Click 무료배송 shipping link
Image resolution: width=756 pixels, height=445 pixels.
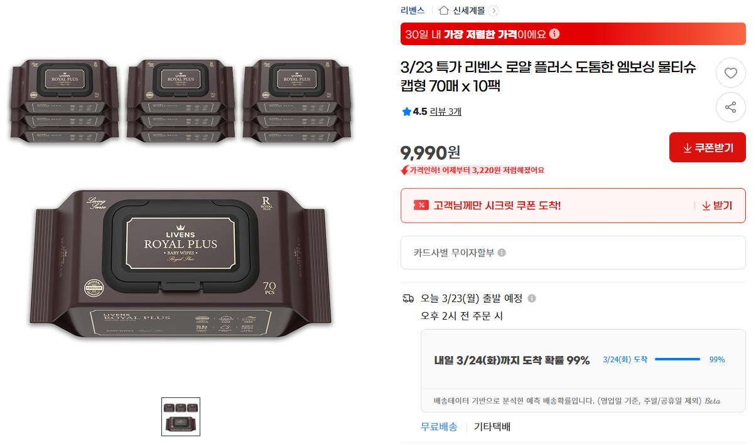point(439,427)
